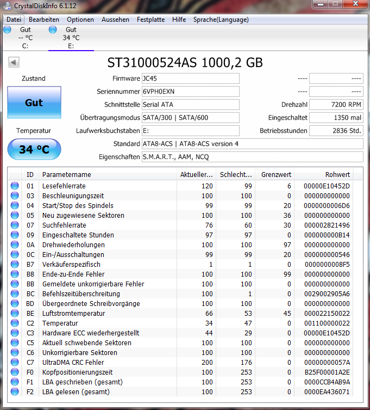Click status orb for Gemeldete unkorrigierbare Fehler
The width and height of the screenshot is (370, 410).
[15, 284]
